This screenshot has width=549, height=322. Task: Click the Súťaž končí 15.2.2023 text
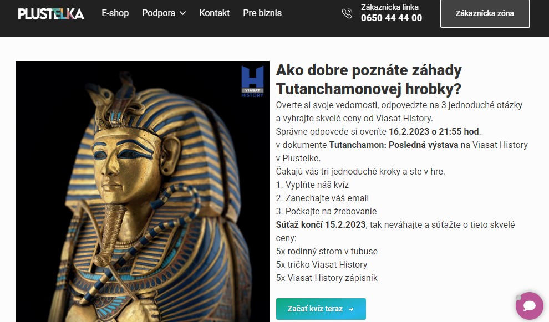tap(321, 224)
